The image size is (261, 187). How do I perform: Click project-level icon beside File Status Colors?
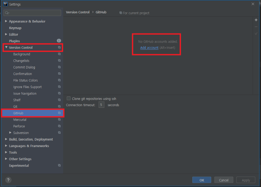(59, 80)
